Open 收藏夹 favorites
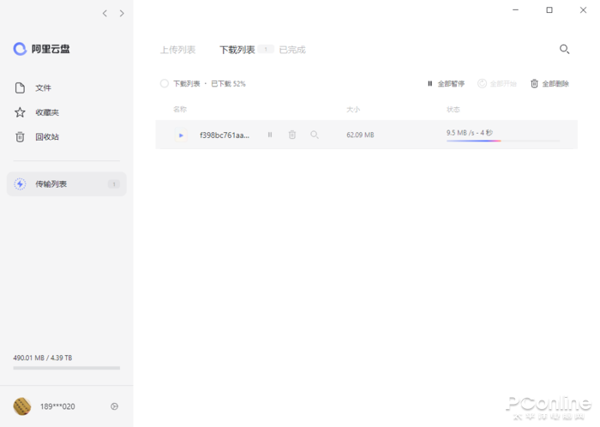Image resolution: width=600 pixels, height=427 pixels. tap(46, 112)
